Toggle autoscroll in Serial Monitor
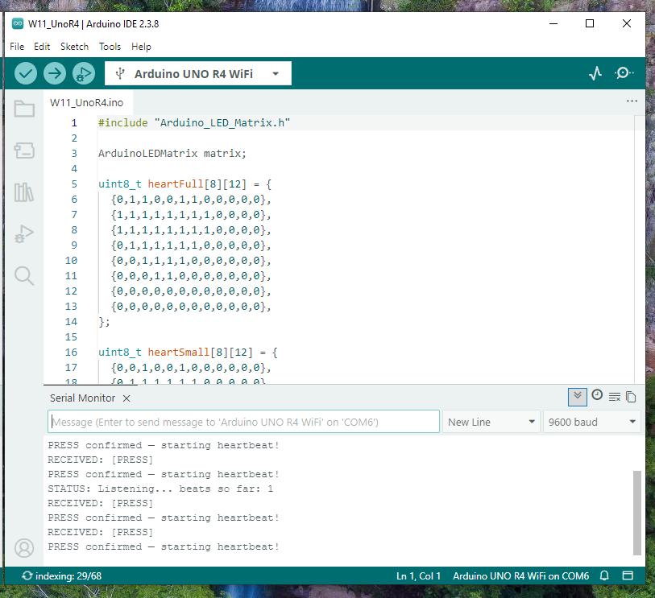The image size is (655, 598). (578, 397)
